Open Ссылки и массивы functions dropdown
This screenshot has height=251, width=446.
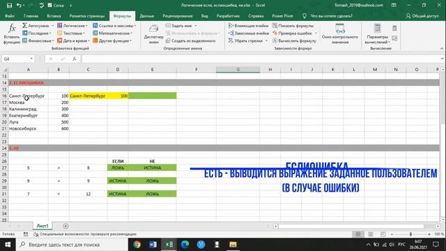[114, 26]
